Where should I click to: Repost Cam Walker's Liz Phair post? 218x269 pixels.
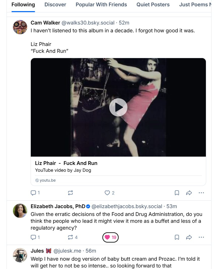(70, 193)
